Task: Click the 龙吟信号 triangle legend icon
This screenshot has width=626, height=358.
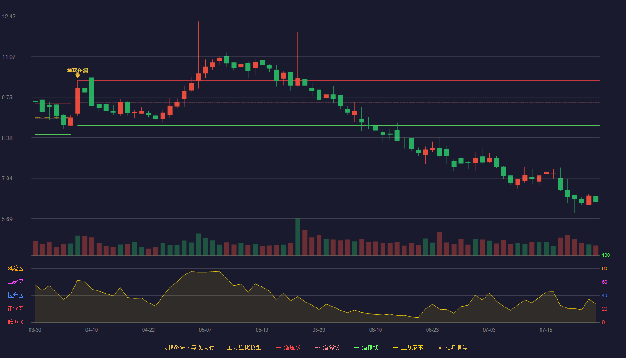Action: click(440, 347)
